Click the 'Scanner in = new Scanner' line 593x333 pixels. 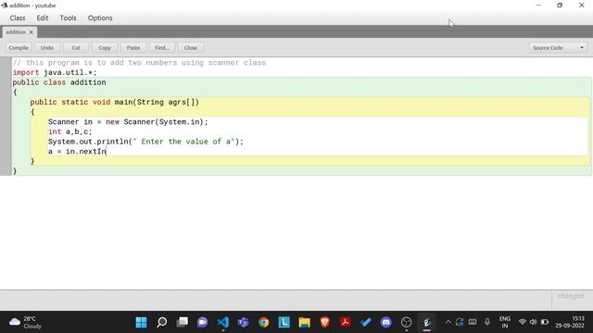(x=128, y=122)
